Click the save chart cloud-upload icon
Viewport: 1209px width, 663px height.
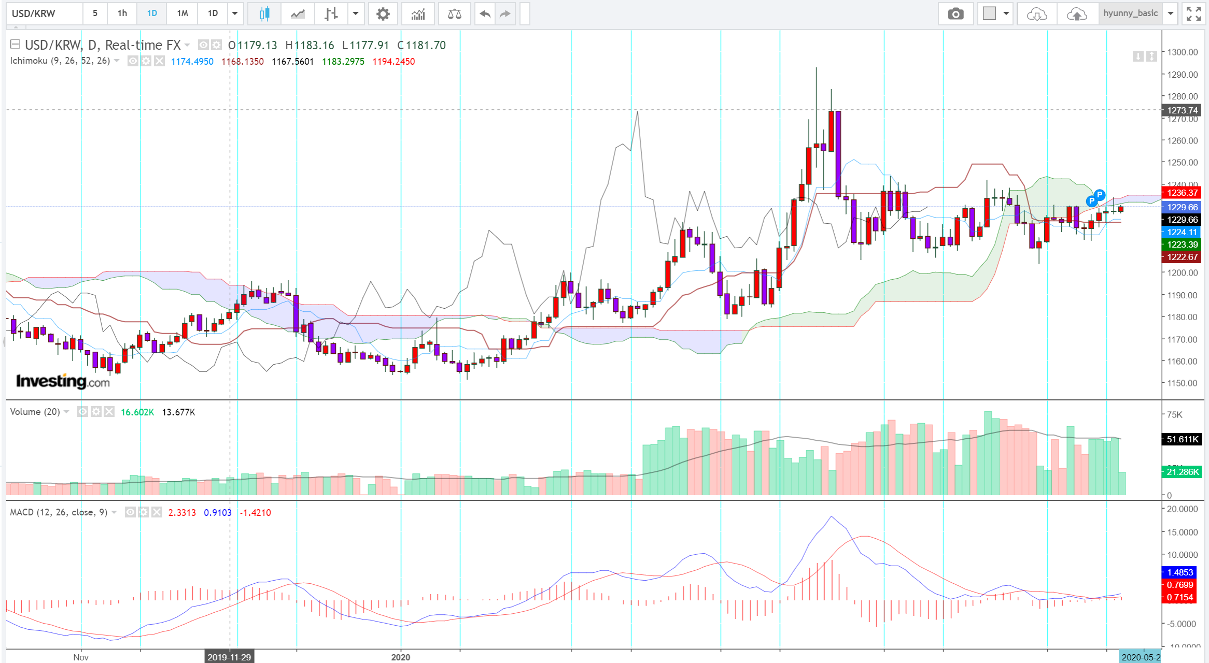(x=1077, y=14)
